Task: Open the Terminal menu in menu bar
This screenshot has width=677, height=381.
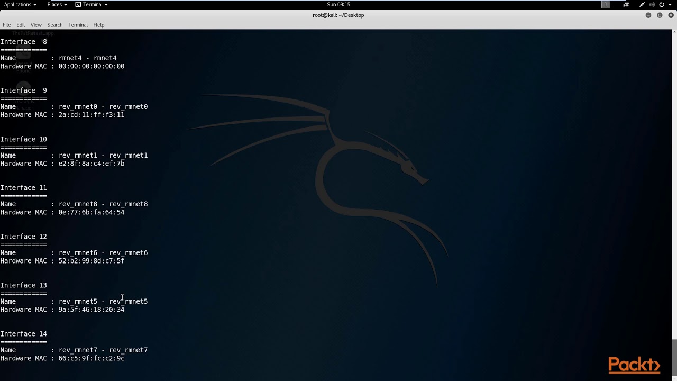Action: [78, 25]
